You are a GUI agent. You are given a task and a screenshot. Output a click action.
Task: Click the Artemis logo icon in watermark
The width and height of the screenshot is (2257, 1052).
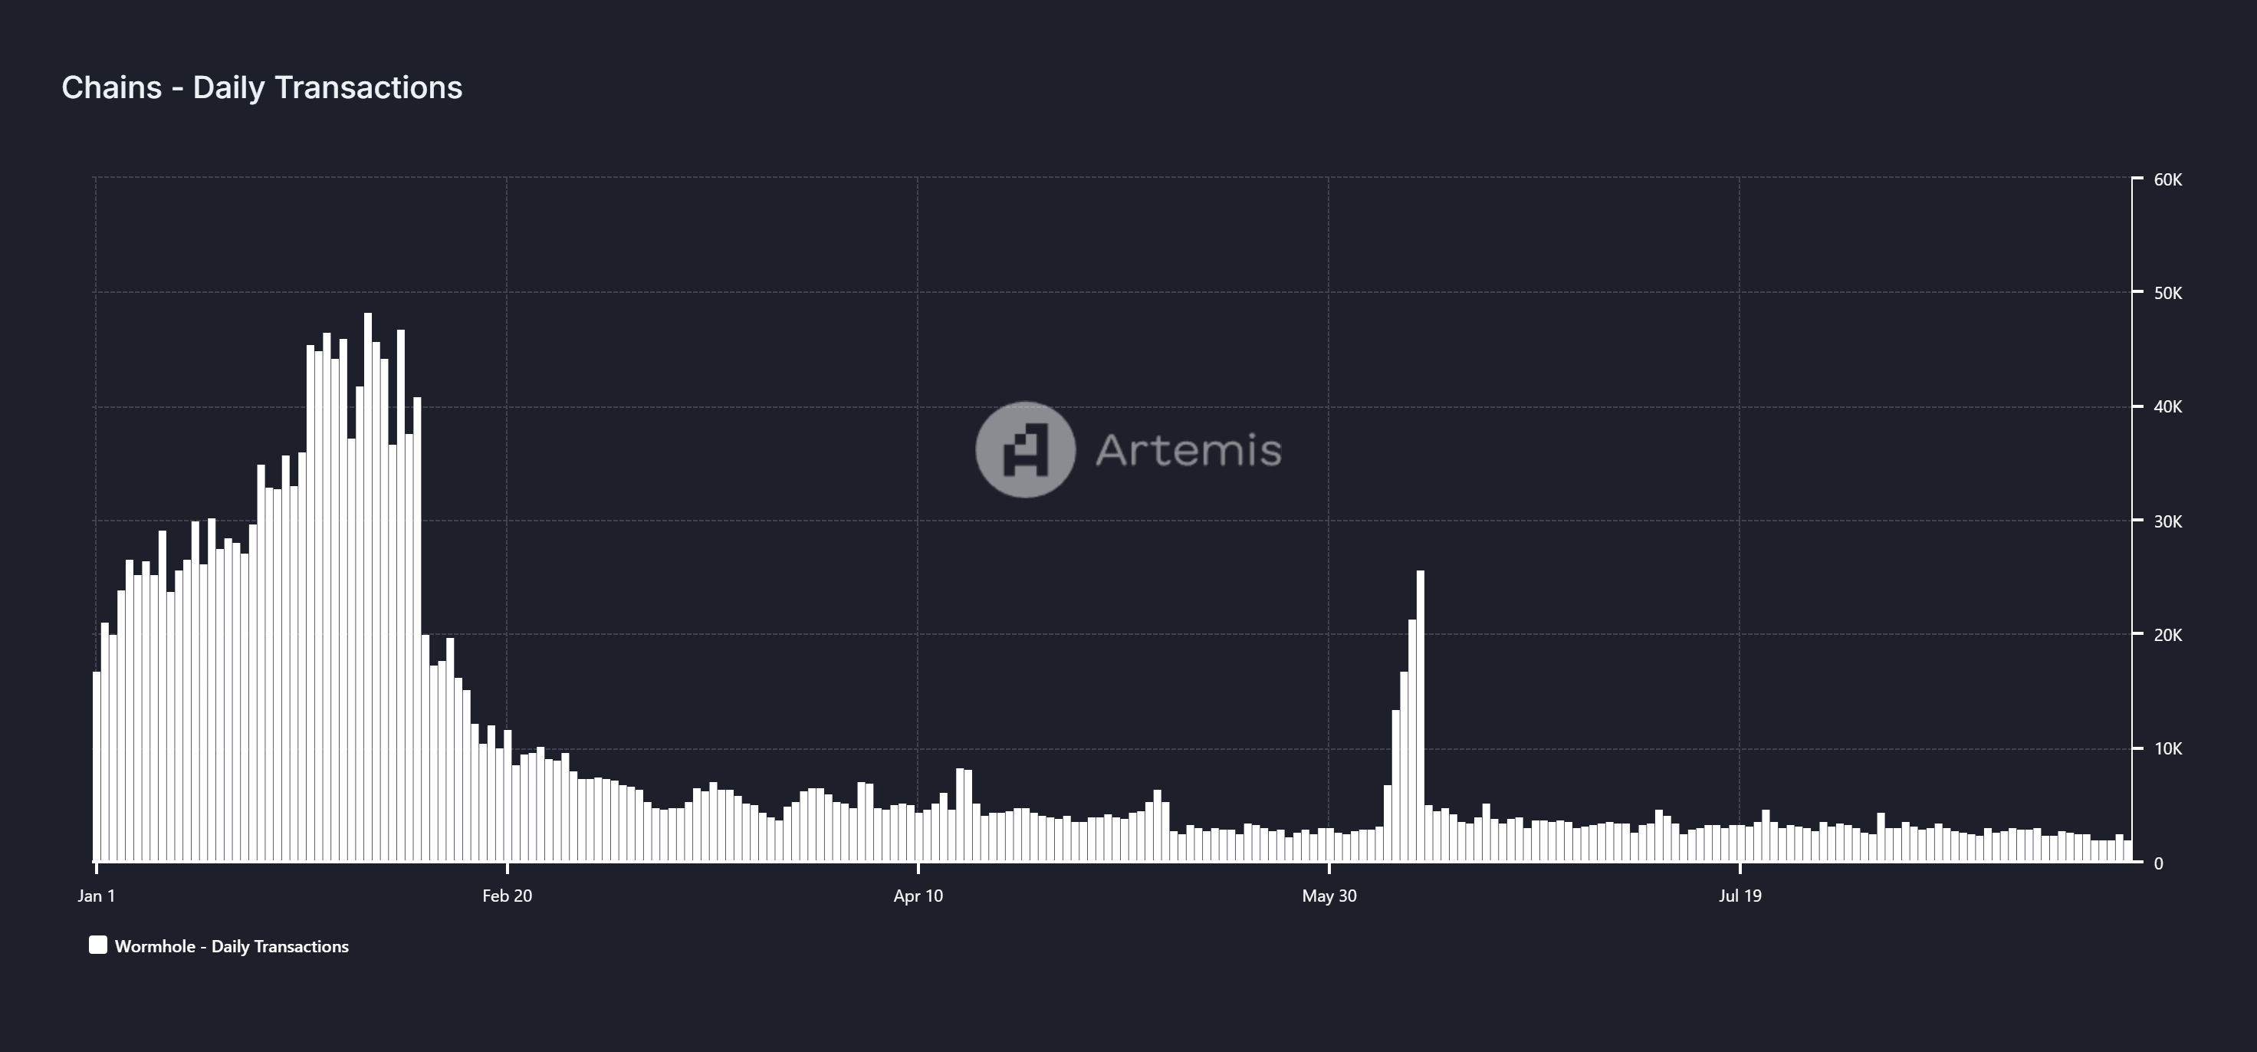coord(1025,450)
